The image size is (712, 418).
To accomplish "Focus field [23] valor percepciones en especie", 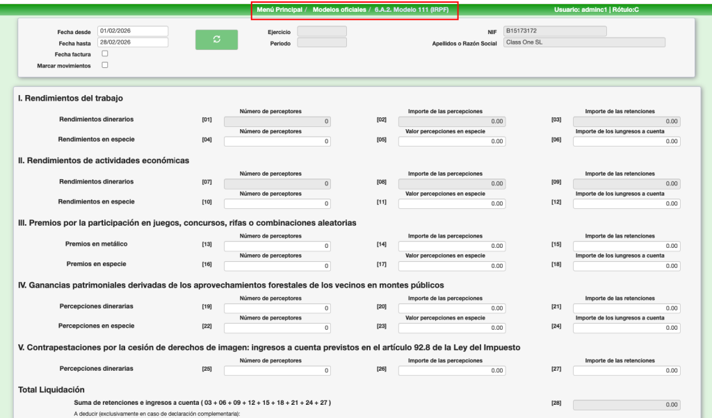I will click(452, 327).
